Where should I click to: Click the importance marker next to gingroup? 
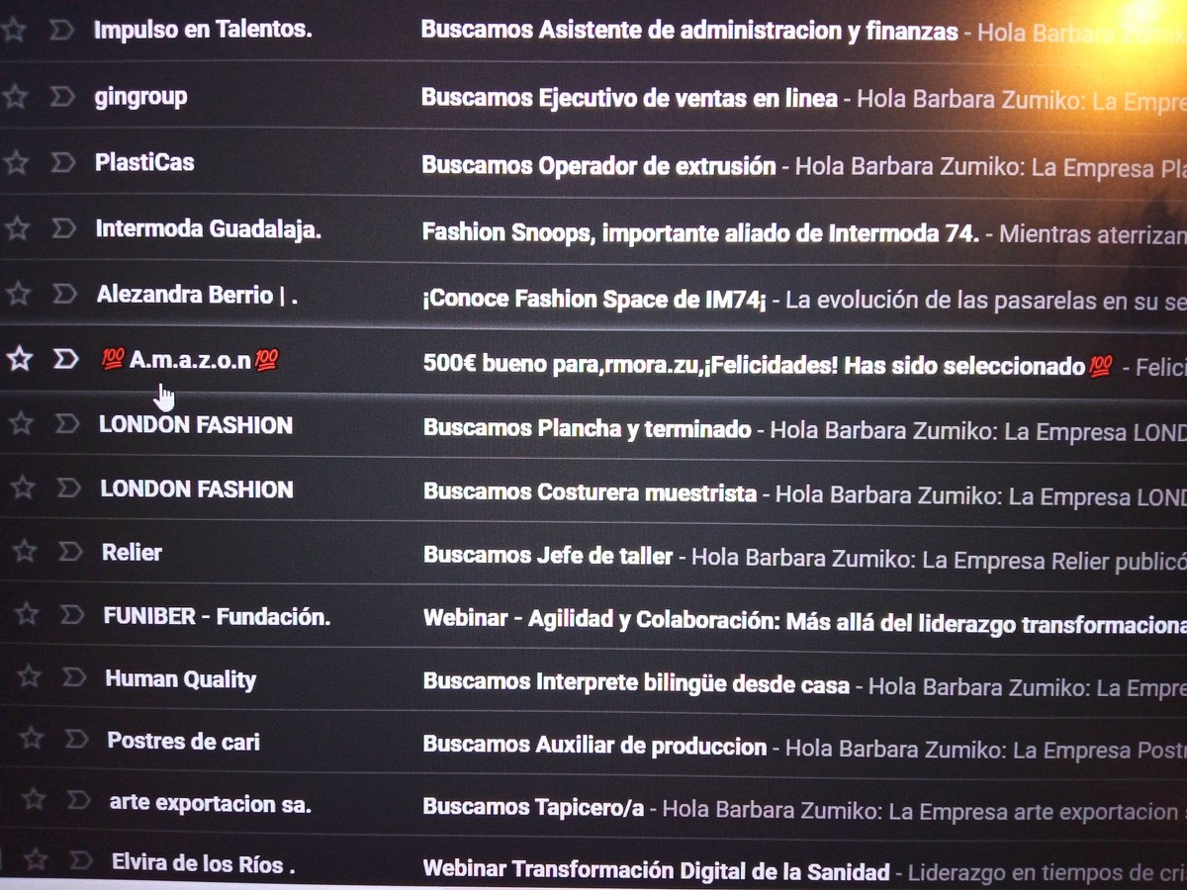64,96
